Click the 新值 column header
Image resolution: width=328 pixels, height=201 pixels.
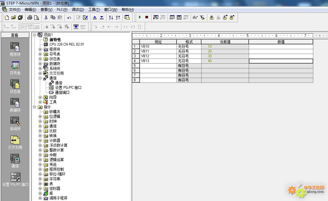pyautogui.click(x=281, y=42)
